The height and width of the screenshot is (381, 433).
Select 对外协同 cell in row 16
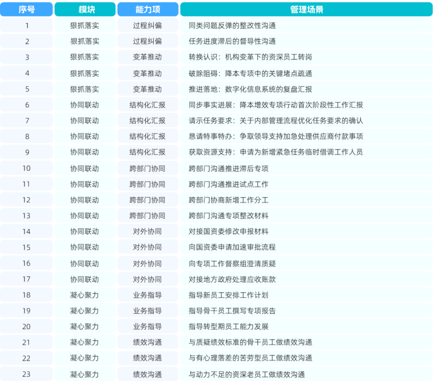coord(148,264)
